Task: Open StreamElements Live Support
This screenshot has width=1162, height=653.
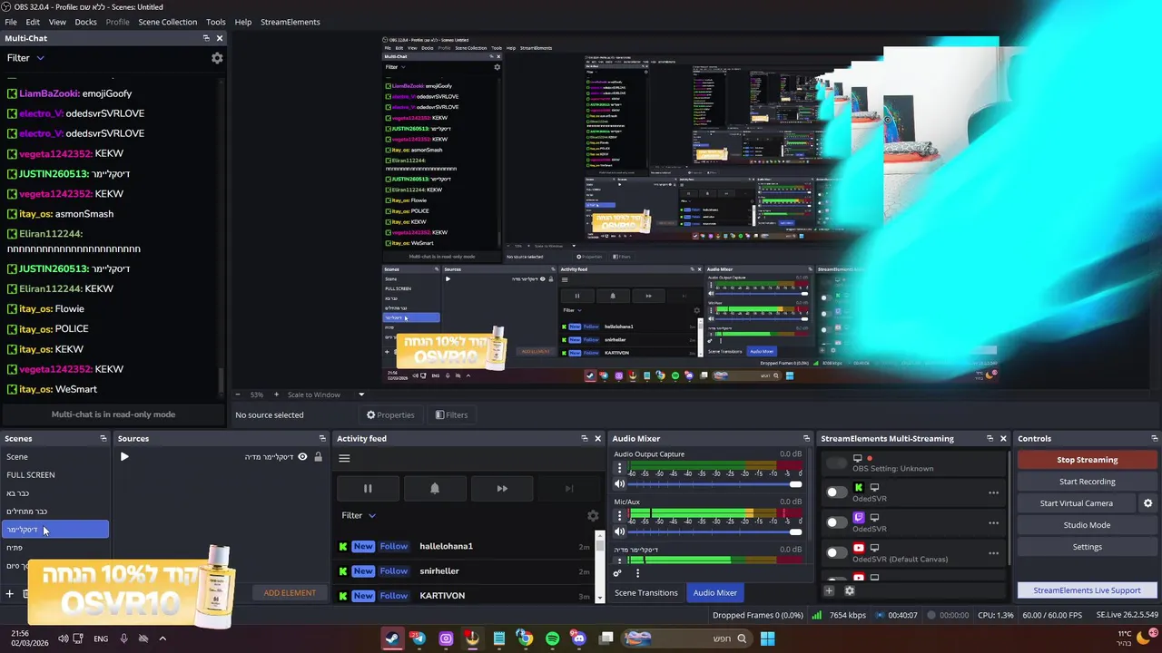Action: coord(1087,590)
